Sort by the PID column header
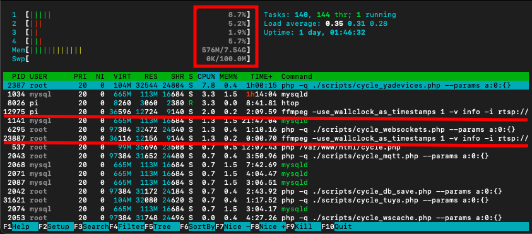Image resolution: width=532 pixels, height=234 pixels. coord(19,77)
